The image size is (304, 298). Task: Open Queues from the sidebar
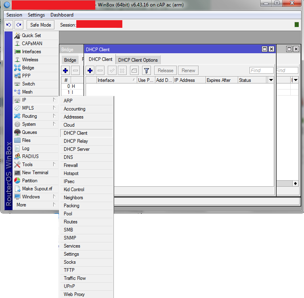[36, 132]
